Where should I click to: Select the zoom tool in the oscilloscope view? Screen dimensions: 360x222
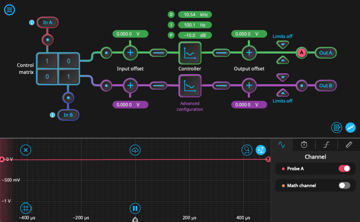pos(247,150)
